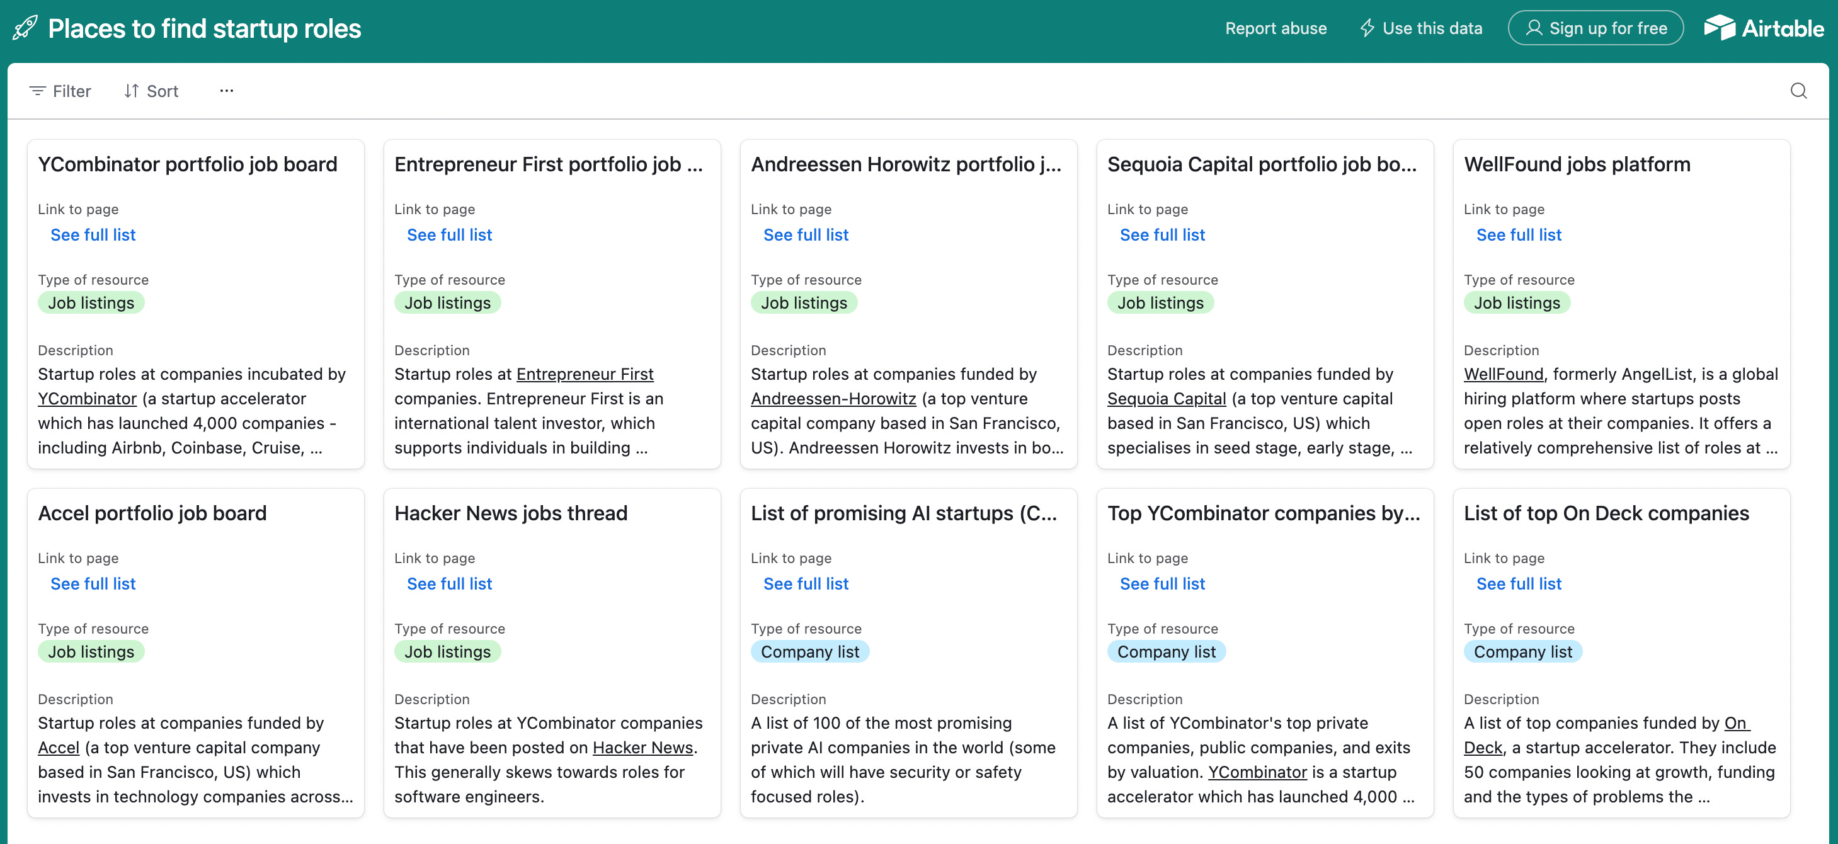Click Report abuse link
This screenshot has width=1838, height=844.
1276,28
